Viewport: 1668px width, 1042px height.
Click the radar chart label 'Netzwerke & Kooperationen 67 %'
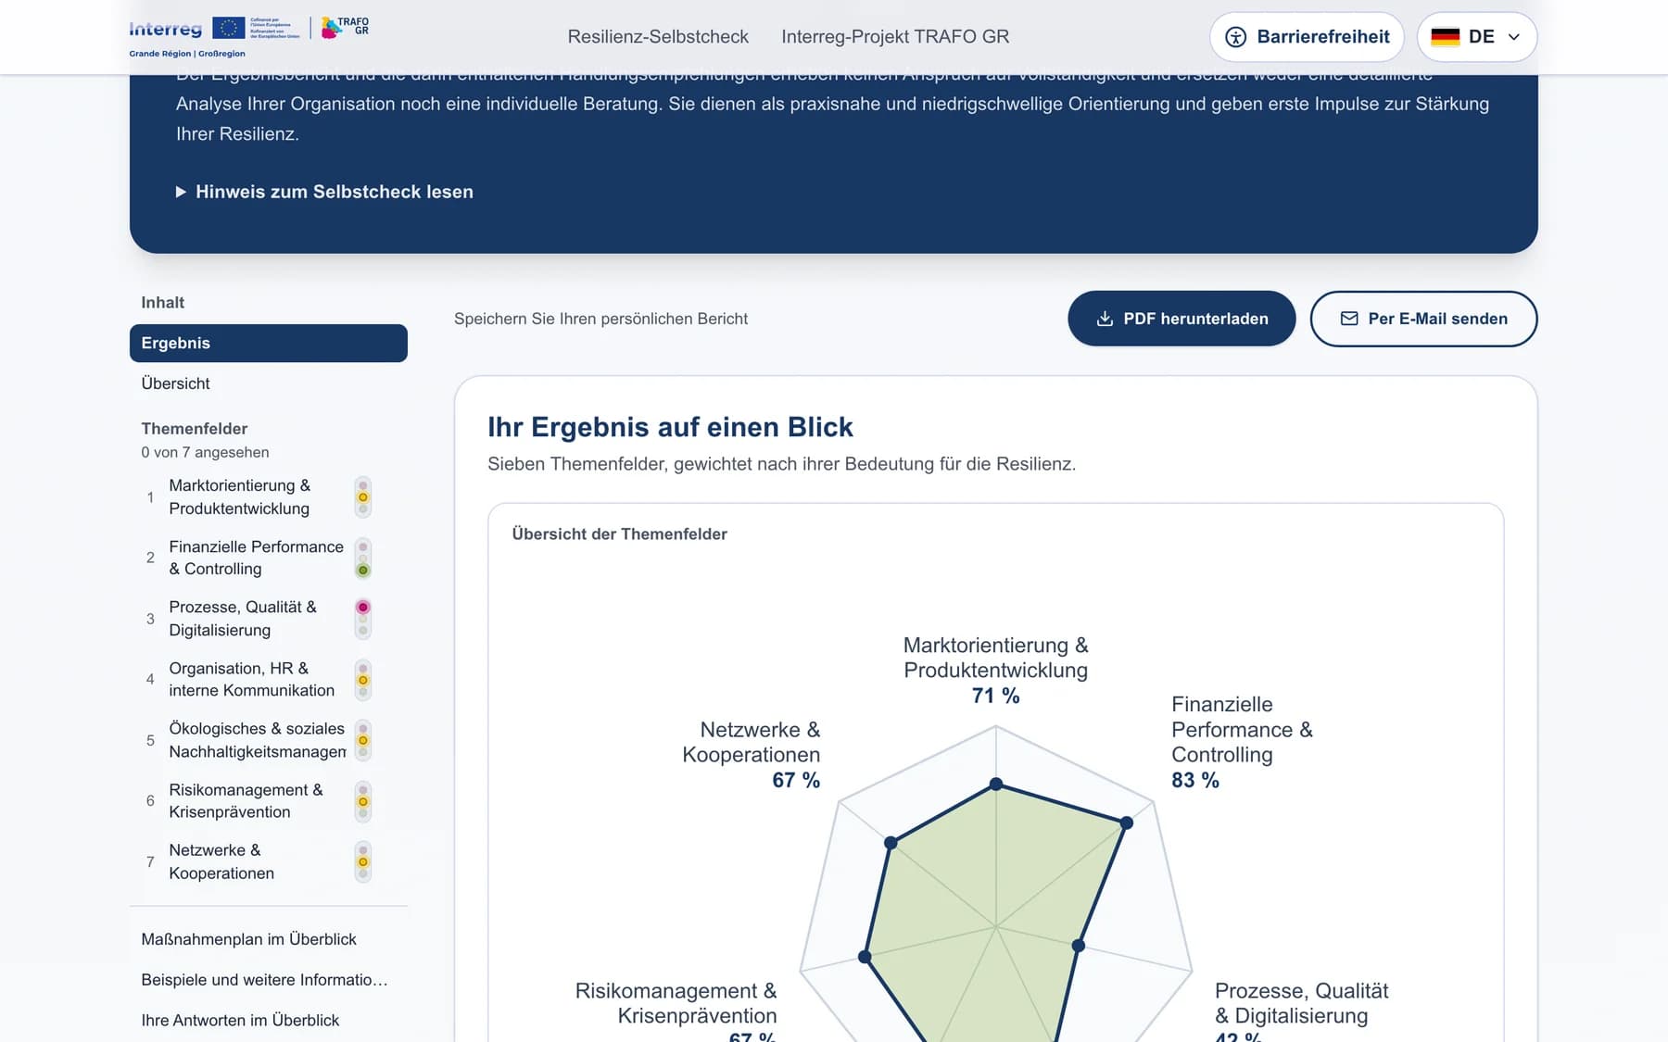point(752,755)
